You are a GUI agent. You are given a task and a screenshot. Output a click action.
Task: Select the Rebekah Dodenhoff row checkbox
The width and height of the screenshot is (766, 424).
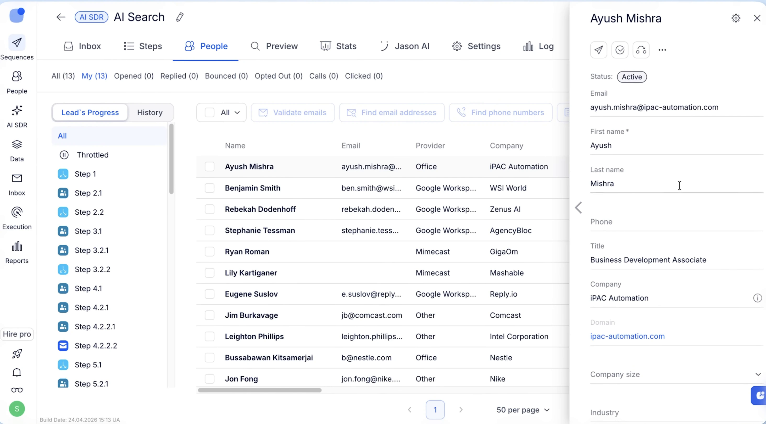[x=209, y=209]
